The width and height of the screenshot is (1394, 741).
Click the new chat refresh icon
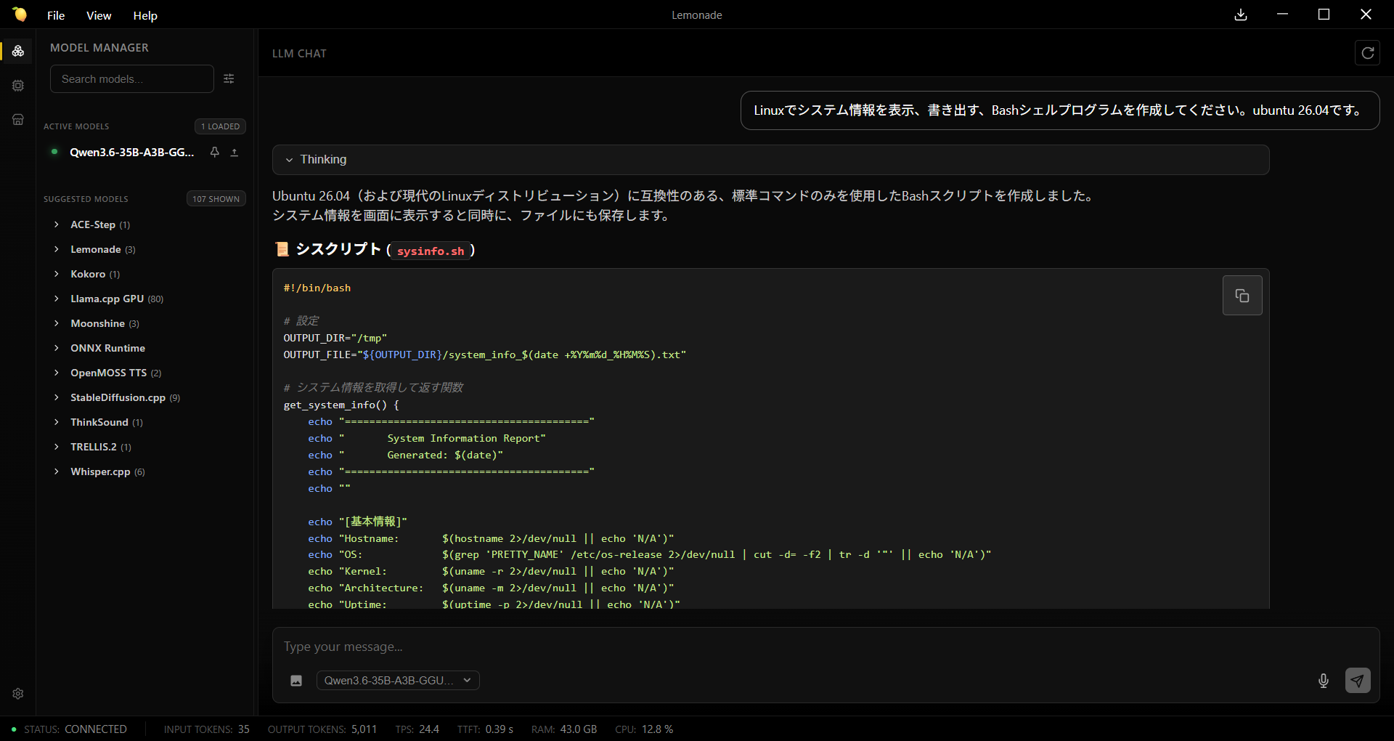pos(1367,53)
